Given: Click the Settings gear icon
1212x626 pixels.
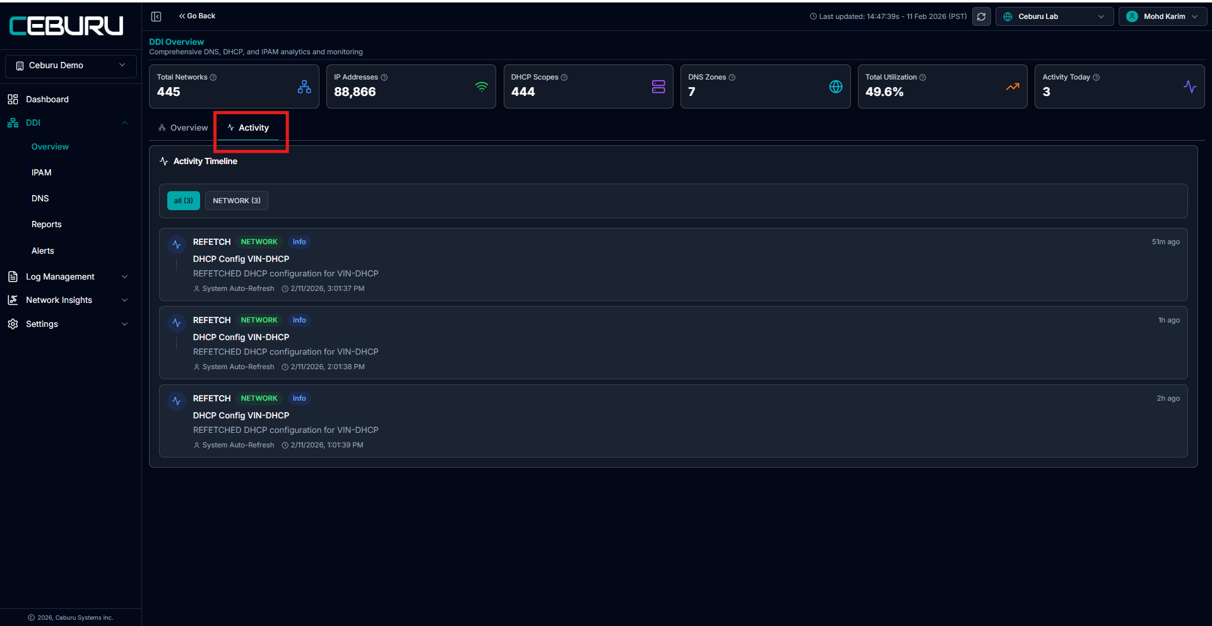Looking at the screenshot, I should [x=13, y=324].
